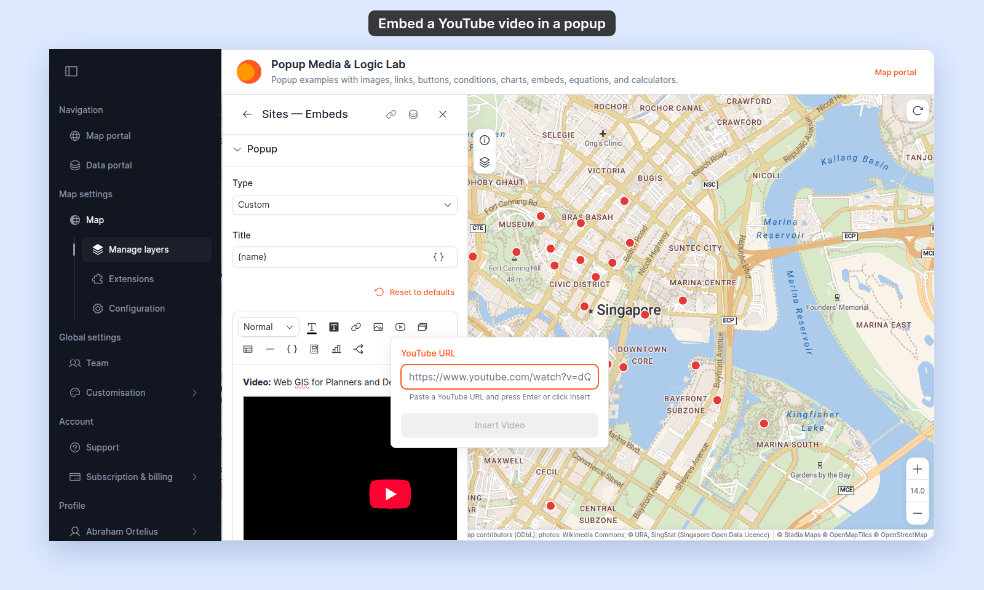This screenshot has width=984, height=590.
Task: Expand Subscription & billing submenu
Action: click(194, 477)
